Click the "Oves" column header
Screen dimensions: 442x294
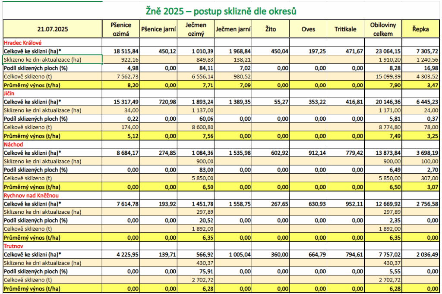[309, 29]
